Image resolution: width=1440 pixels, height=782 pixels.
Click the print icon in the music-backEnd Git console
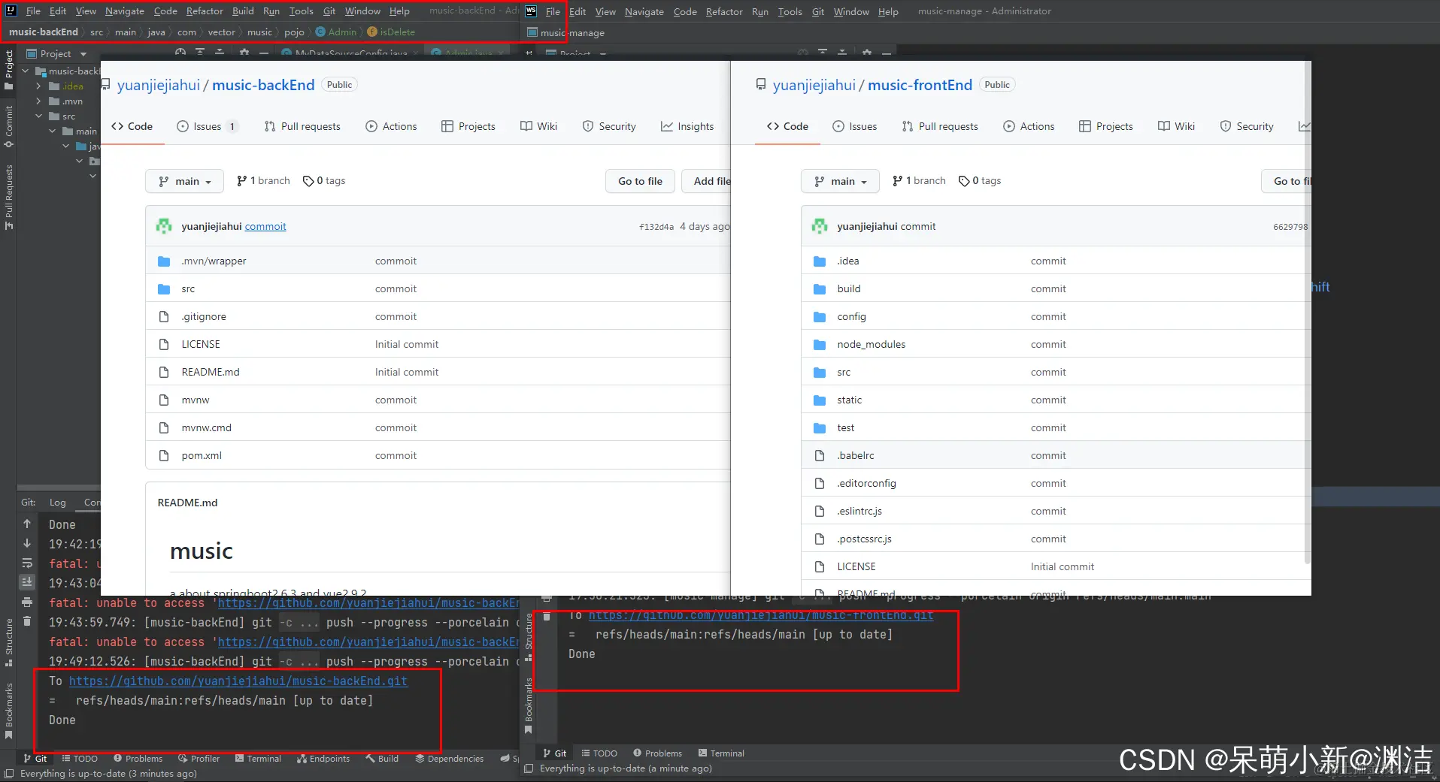(27, 602)
